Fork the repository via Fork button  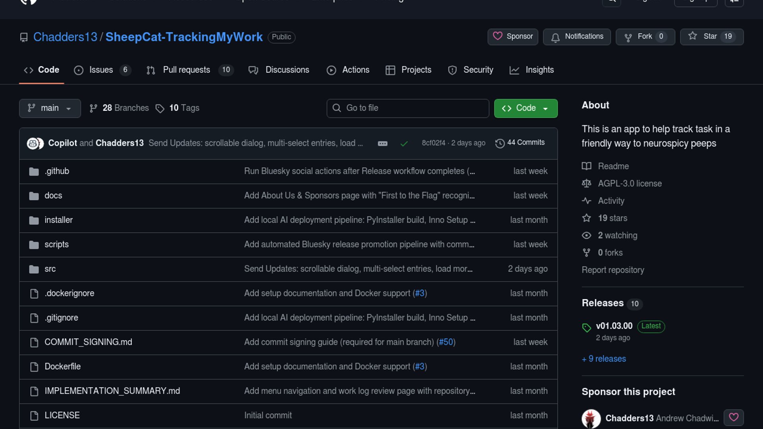645,37
